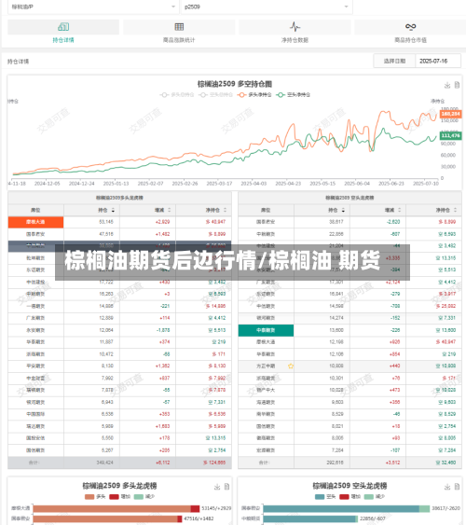The height and width of the screenshot is (525, 466).
Task: Toggle 减少 legend in short bar chart
Action: (375, 496)
